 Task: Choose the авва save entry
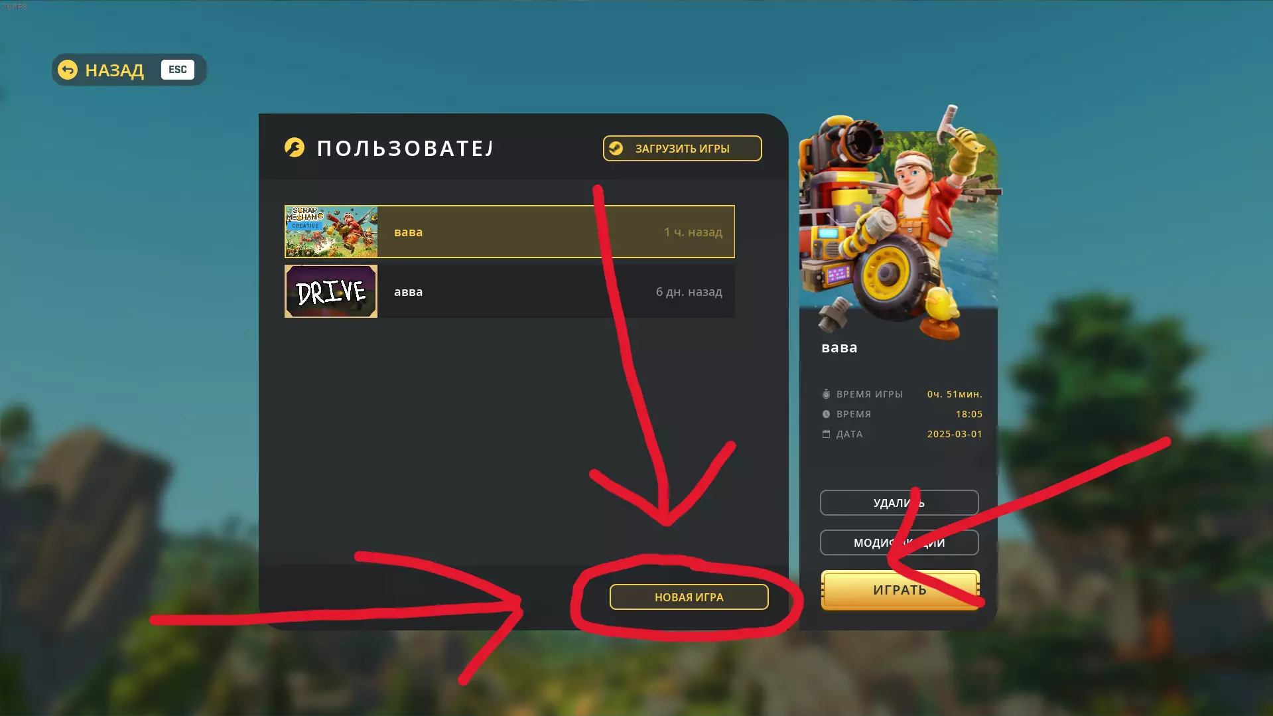tap(509, 291)
